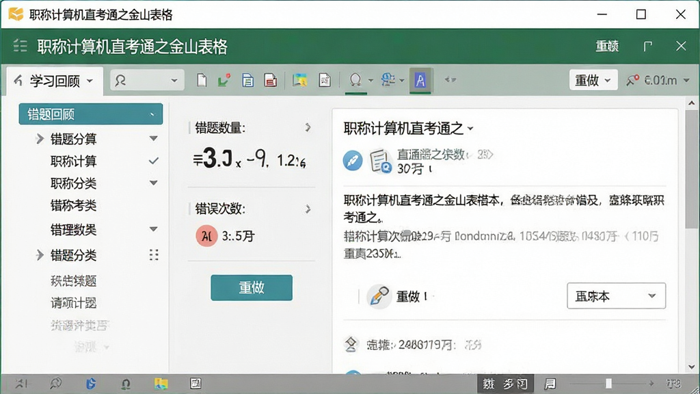Screen dimensions: 700x394
Task: Click the lightbulb toolbar icon
Action: pos(355,81)
